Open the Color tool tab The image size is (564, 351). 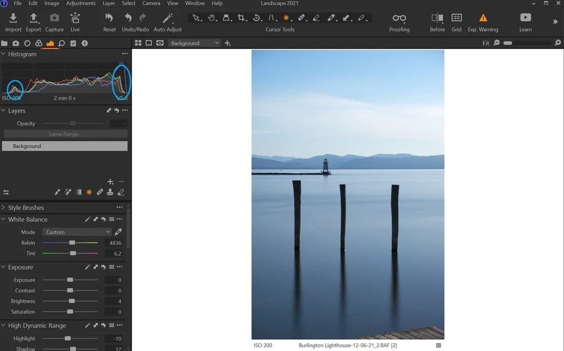click(x=38, y=43)
